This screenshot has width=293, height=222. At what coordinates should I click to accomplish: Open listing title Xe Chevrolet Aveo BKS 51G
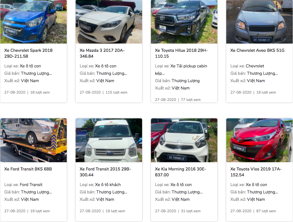pyautogui.click(x=257, y=50)
